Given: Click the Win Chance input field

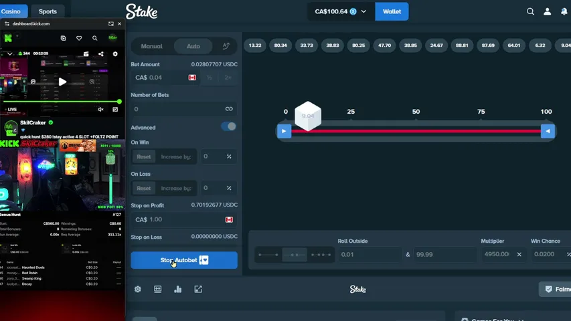Looking at the screenshot, I should (551, 254).
